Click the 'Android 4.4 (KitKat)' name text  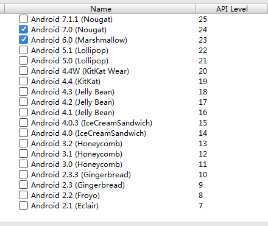[66, 82]
